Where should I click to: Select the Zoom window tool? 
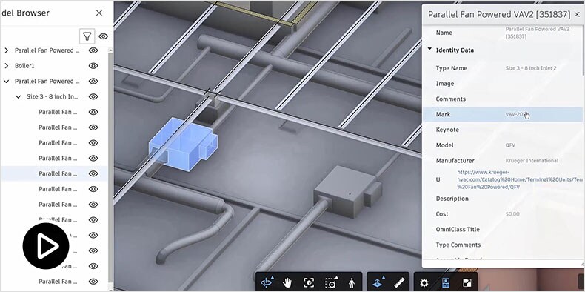coord(331,282)
